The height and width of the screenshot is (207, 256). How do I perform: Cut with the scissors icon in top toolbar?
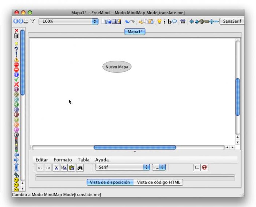(x=141, y=21)
